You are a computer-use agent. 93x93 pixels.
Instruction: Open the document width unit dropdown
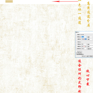click(90, 44)
